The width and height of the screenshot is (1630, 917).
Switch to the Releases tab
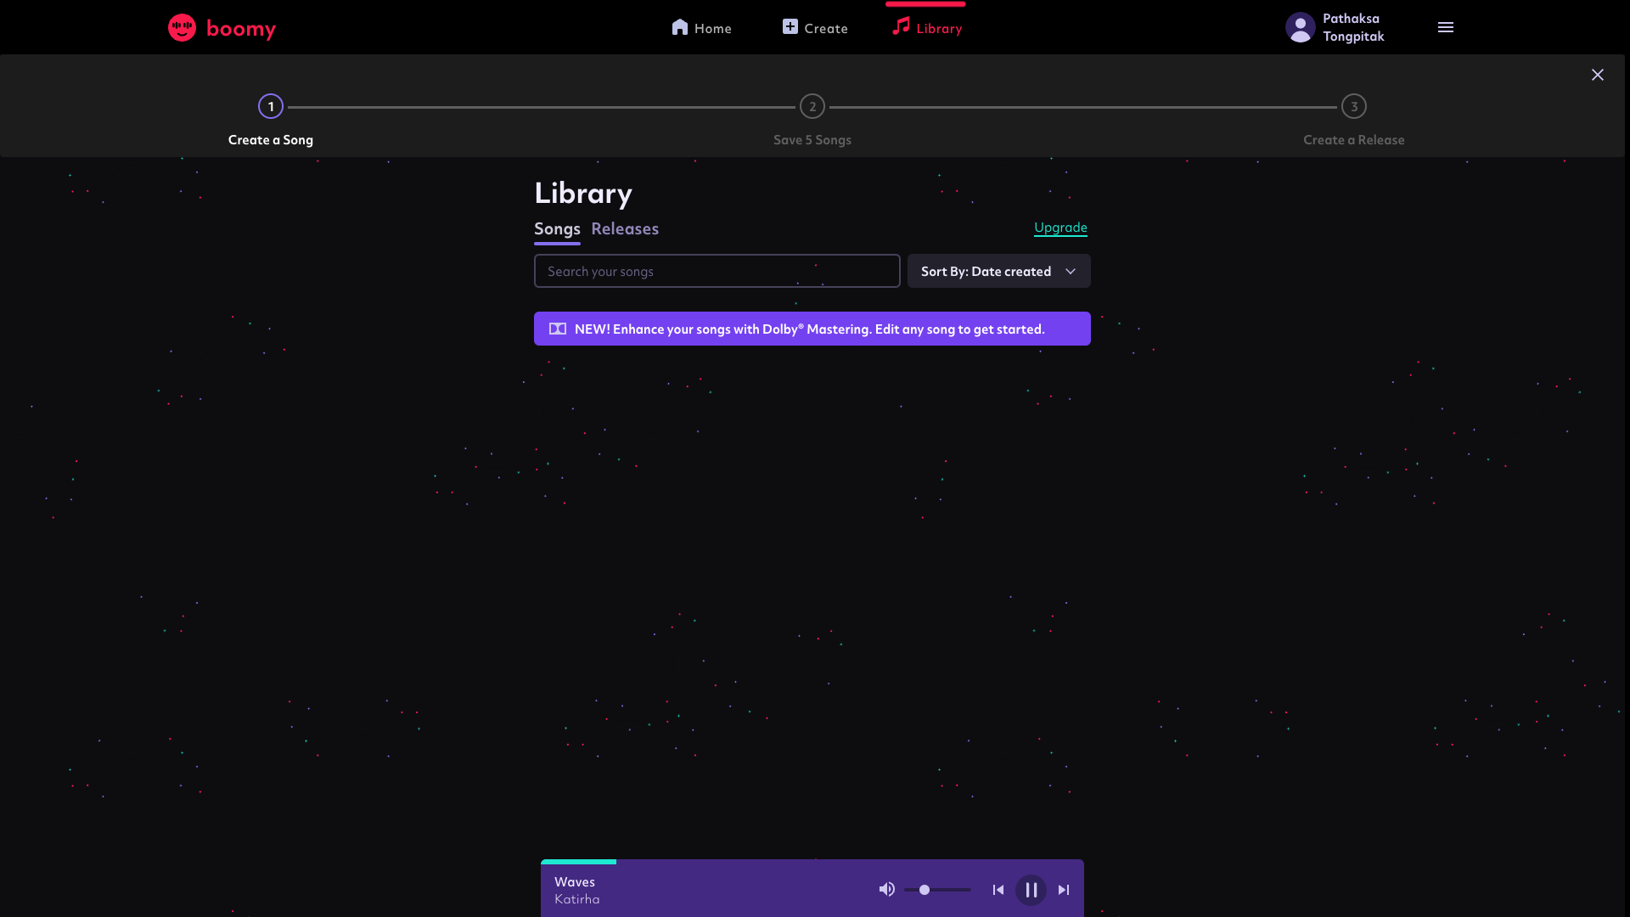point(625,228)
